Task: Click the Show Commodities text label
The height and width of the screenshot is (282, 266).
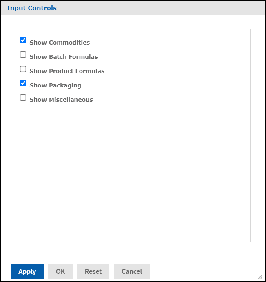Action: point(60,43)
